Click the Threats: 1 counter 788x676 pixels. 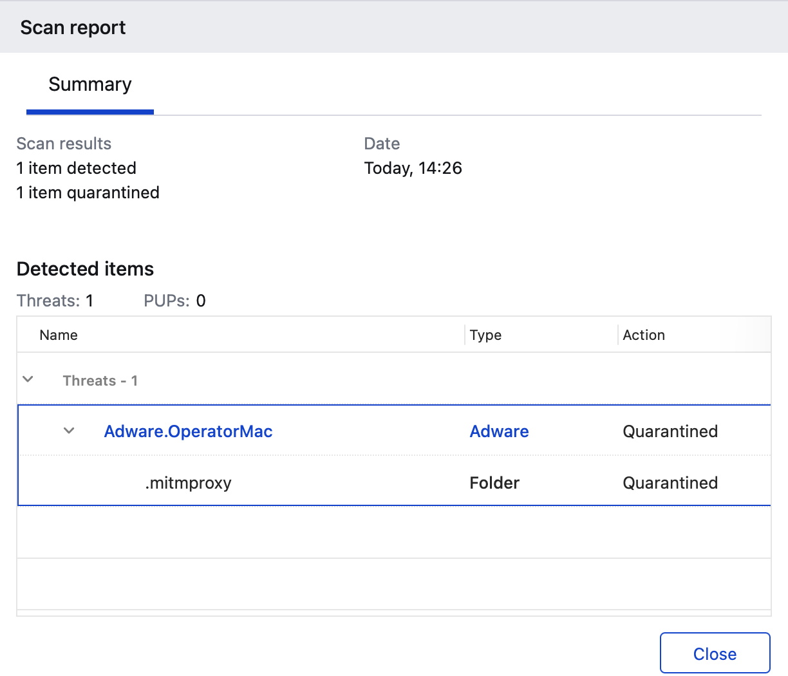pyautogui.click(x=55, y=301)
